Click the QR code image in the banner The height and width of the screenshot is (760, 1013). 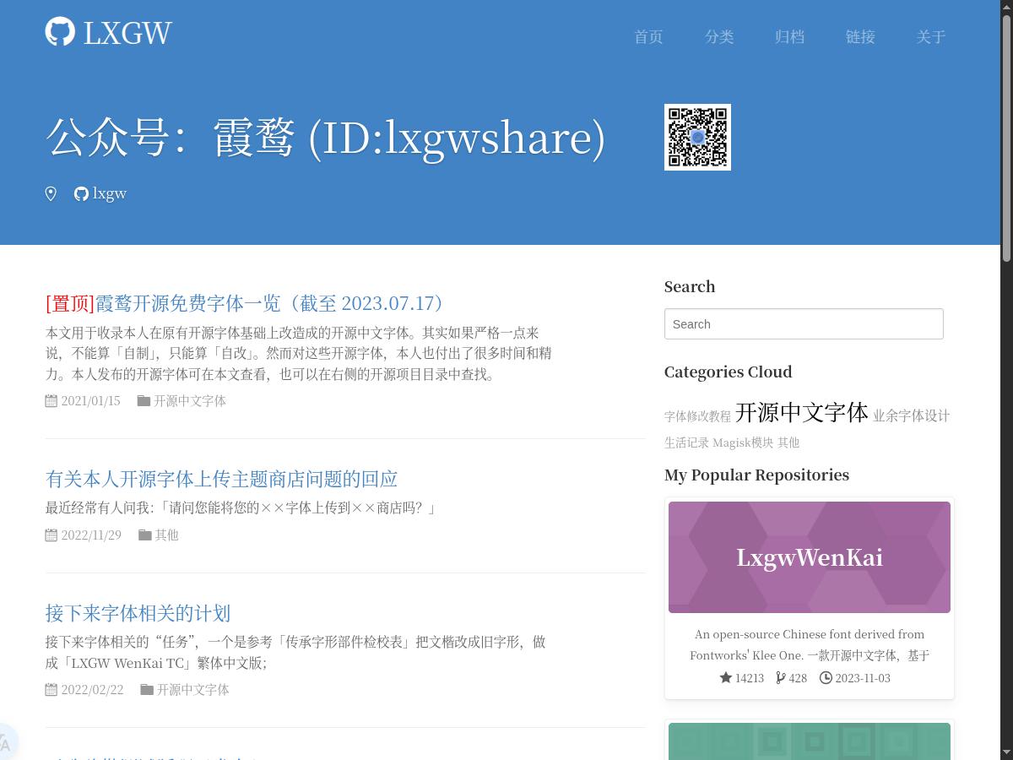(697, 137)
